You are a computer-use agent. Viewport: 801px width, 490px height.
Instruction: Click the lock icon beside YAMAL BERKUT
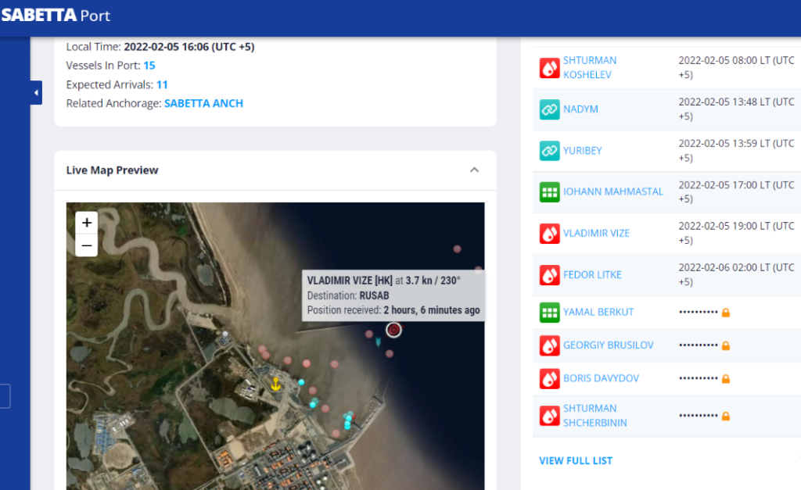[725, 313]
